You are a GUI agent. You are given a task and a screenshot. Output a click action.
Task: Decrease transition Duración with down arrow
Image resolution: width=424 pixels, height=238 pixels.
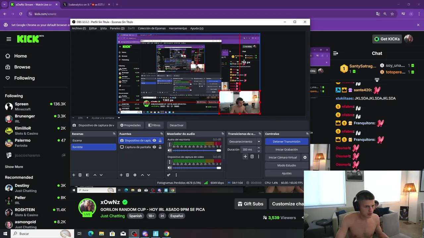point(259,151)
